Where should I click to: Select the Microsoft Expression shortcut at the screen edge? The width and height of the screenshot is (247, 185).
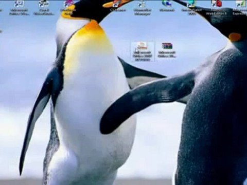coord(241,8)
